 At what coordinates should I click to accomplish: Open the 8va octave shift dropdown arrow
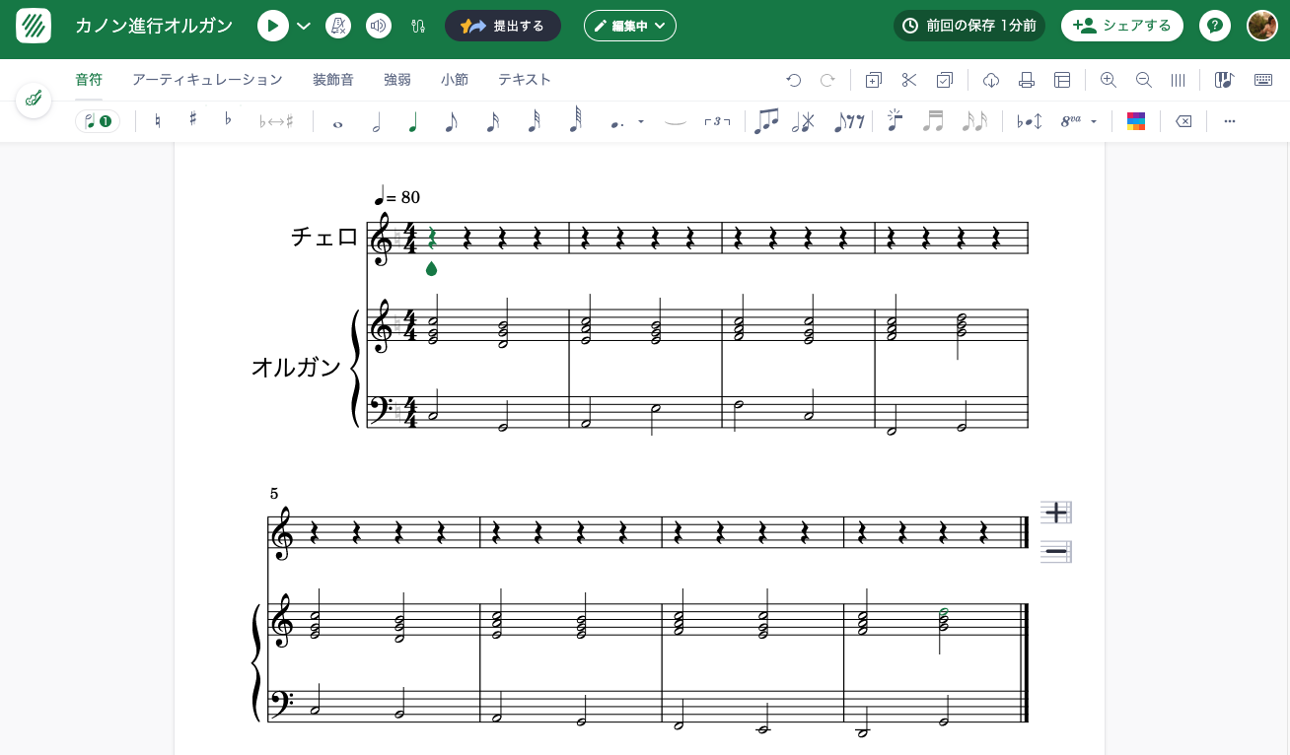1094,122
